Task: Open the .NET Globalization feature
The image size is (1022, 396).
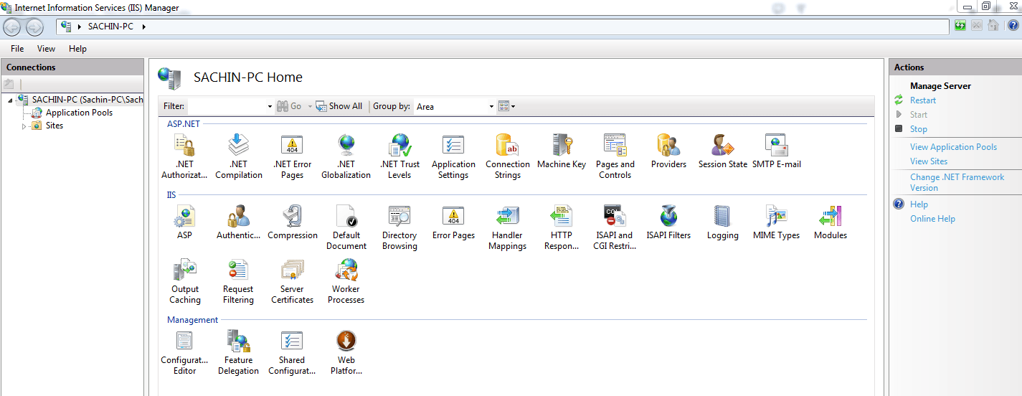Action: 346,156
